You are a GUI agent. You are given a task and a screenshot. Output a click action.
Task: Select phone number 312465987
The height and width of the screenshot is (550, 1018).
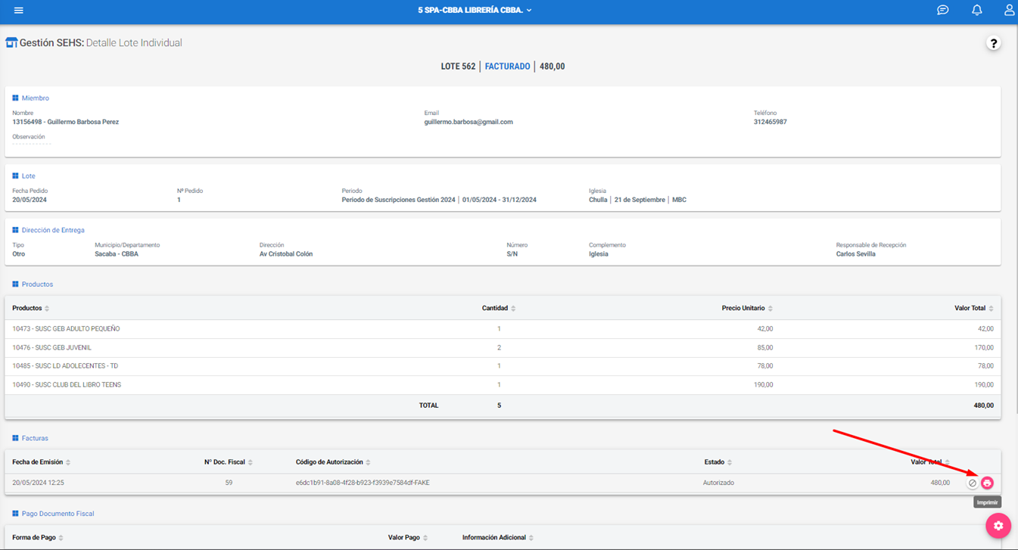point(770,122)
